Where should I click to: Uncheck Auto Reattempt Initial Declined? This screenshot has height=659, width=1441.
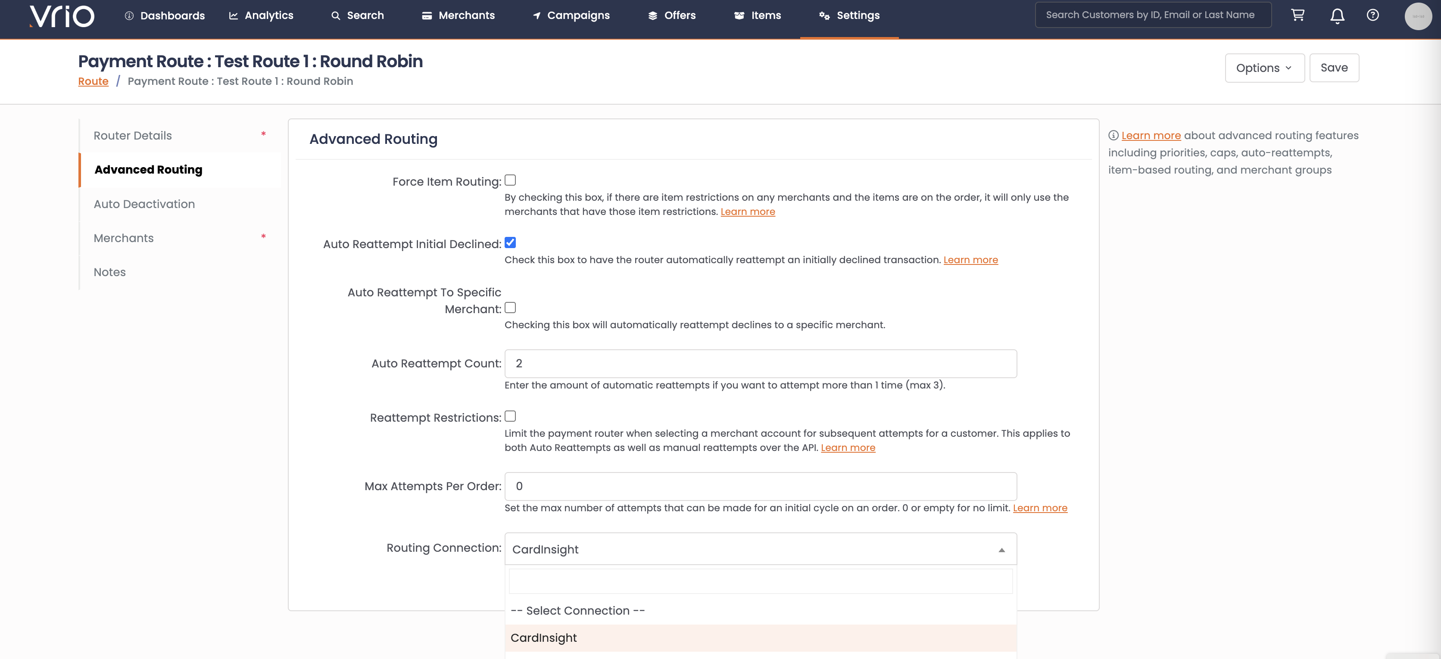pos(510,242)
